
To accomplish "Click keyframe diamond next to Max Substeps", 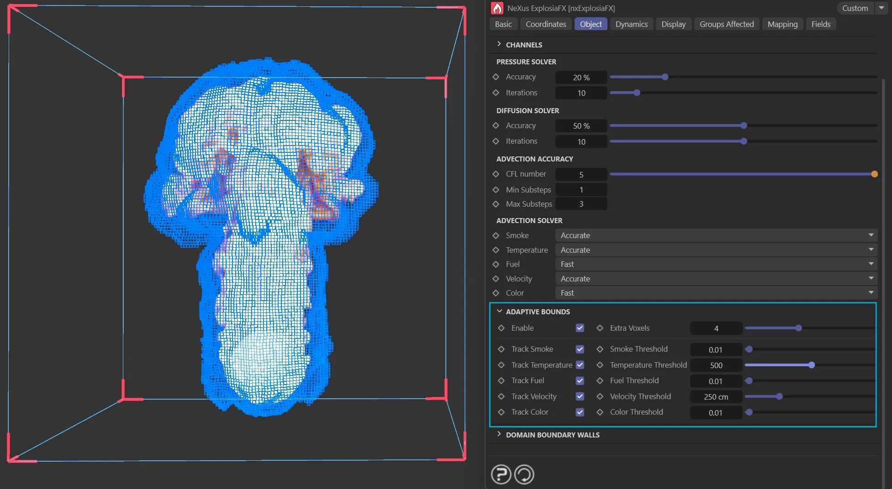I will [496, 204].
